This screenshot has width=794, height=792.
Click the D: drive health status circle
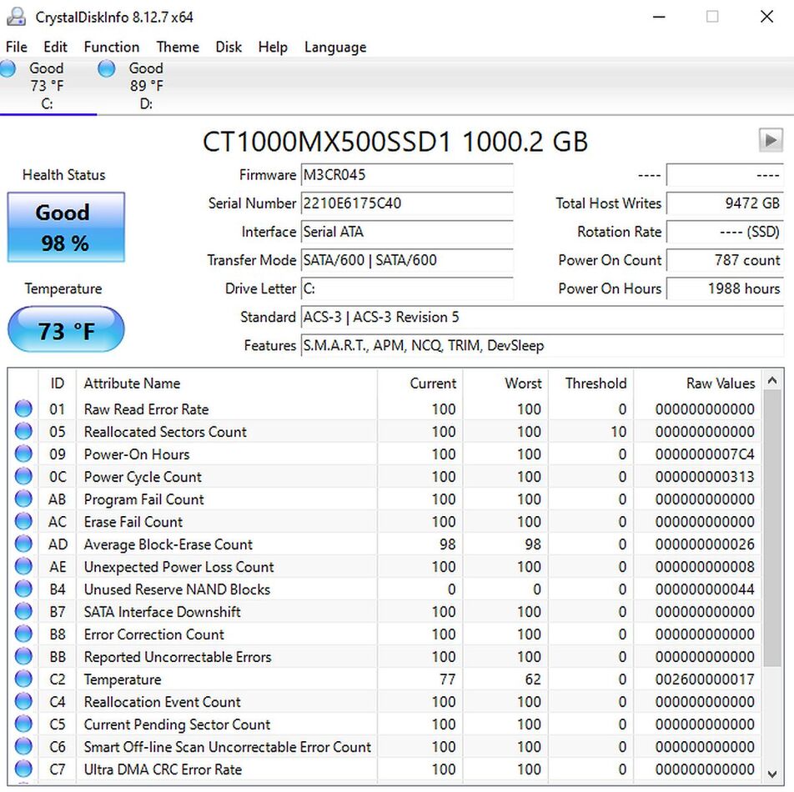click(106, 69)
